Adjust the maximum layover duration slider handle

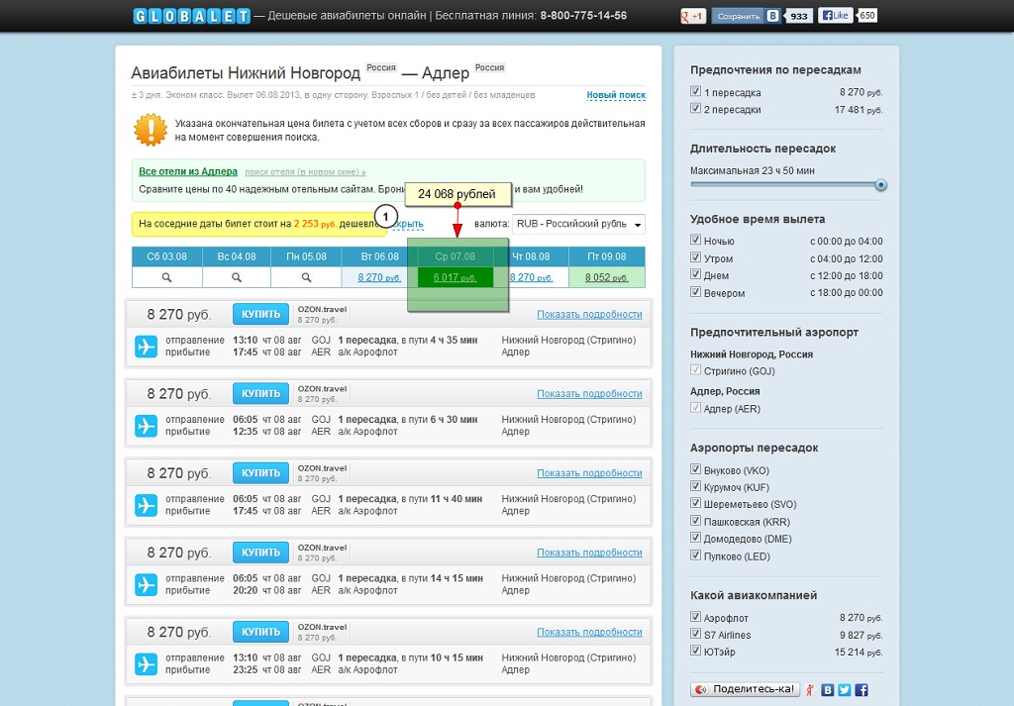click(x=880, y=185)
